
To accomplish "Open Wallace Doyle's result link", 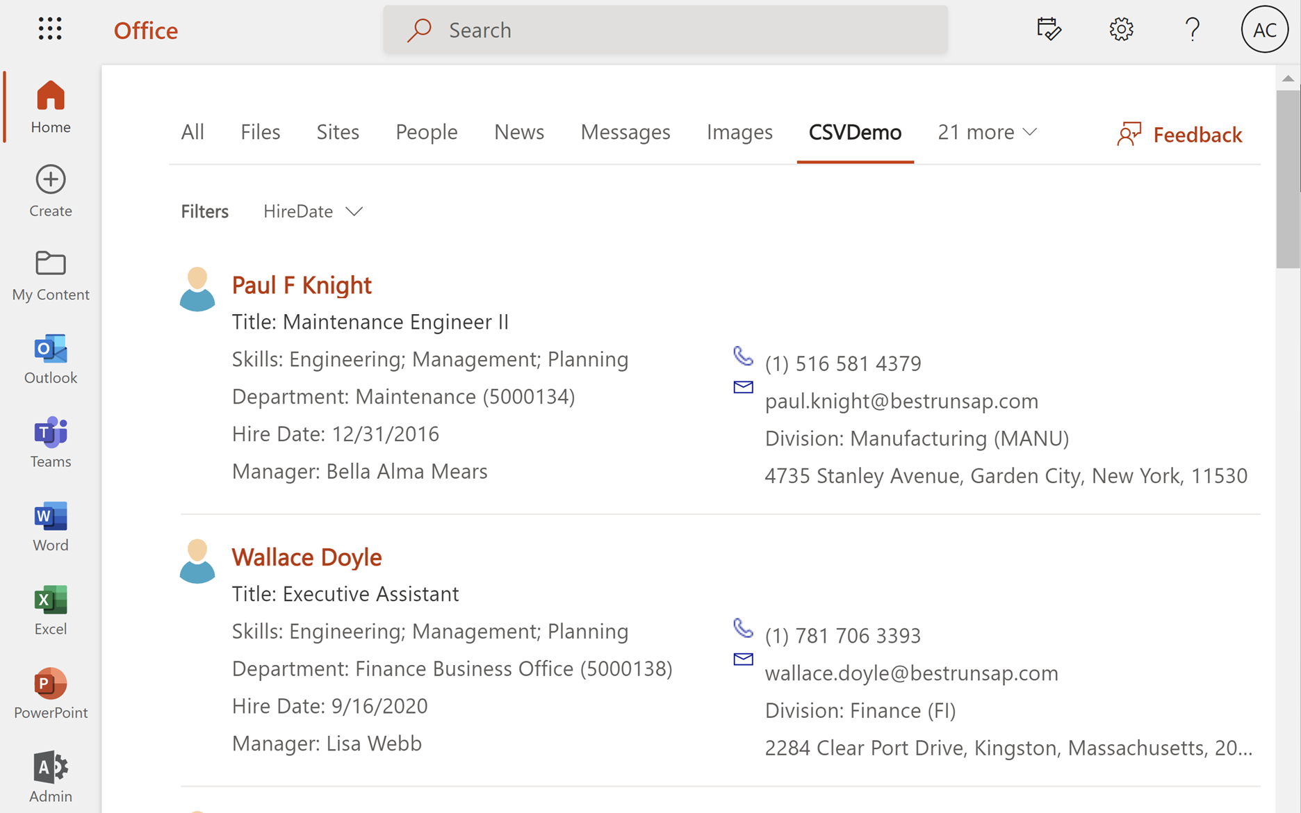I will tap(306, 557).
